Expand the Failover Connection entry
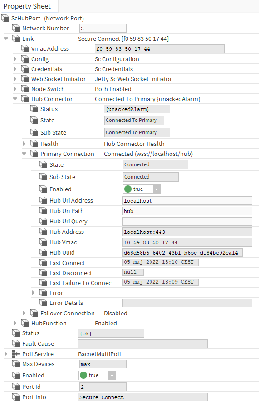Image resolution: width=259 pixels, height=406 pixels. tap(24, 313)
